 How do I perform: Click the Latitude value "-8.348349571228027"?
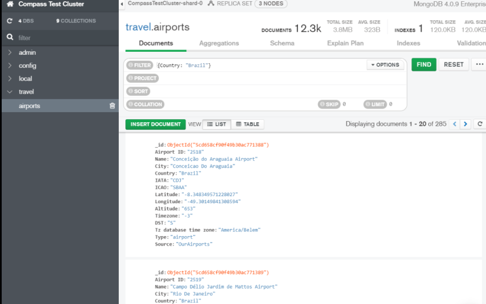click(x=210, y=194)
